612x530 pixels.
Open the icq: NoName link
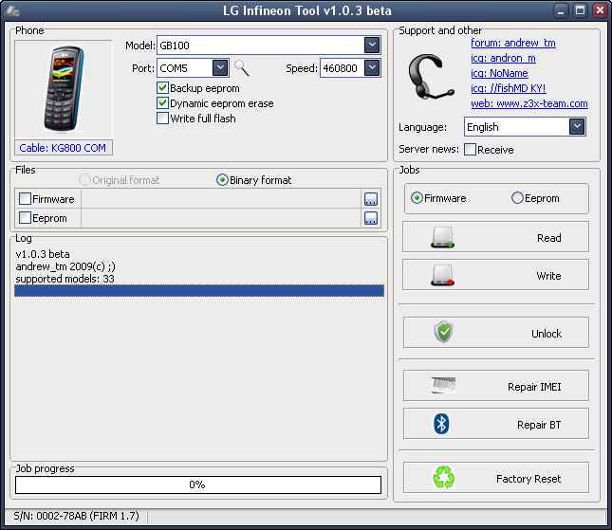pyautogui.click(x=499, y=73)
